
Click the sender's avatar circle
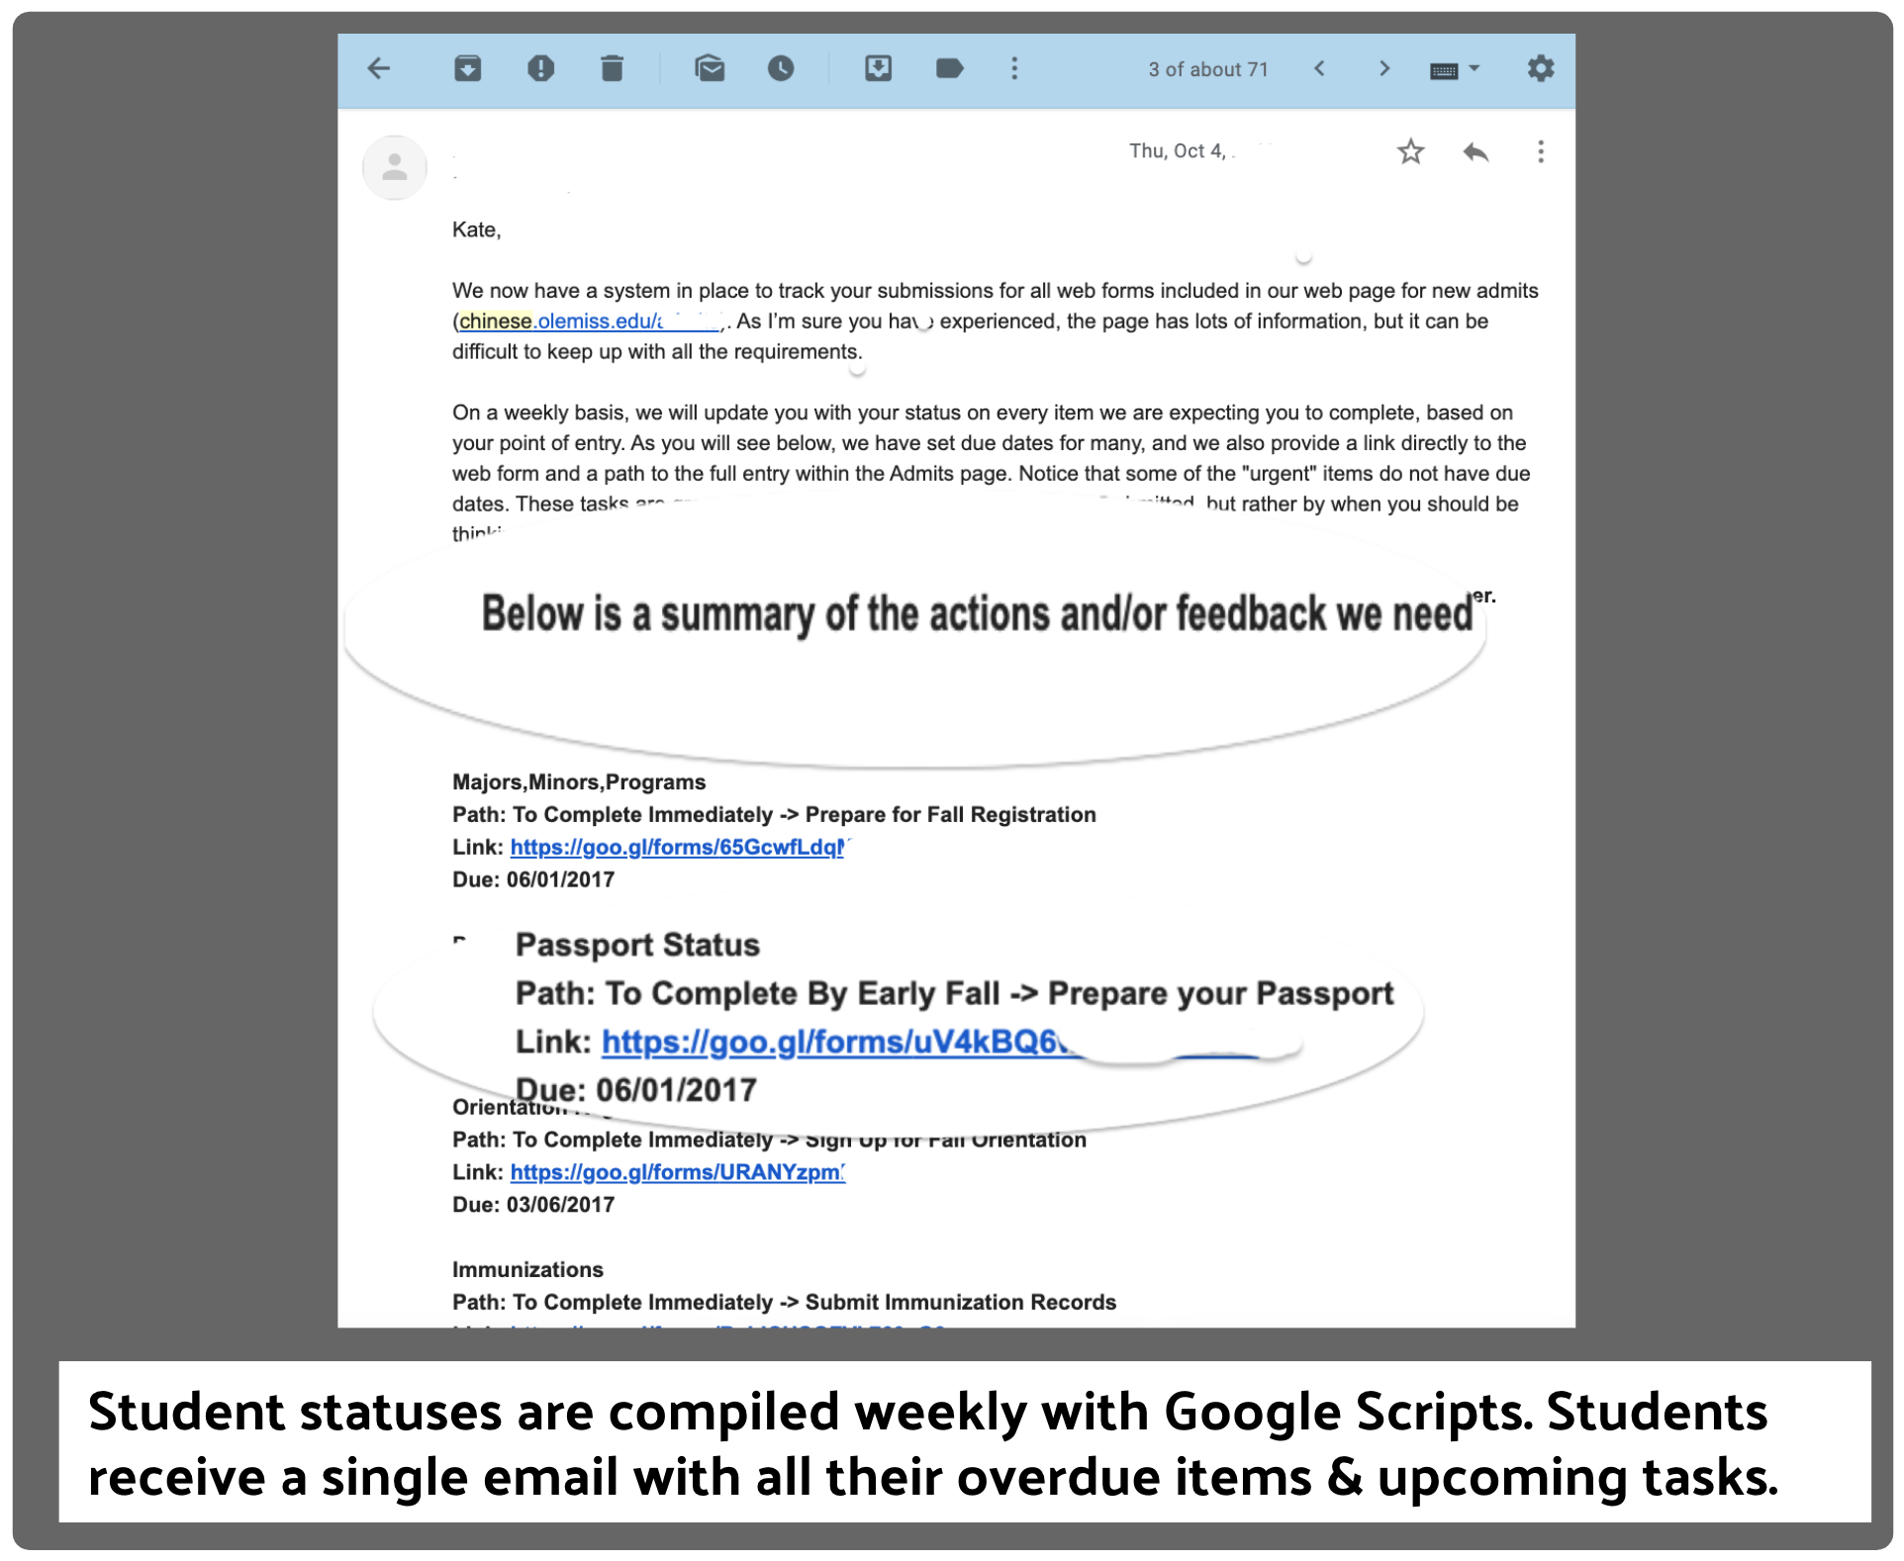pos(394,167)
